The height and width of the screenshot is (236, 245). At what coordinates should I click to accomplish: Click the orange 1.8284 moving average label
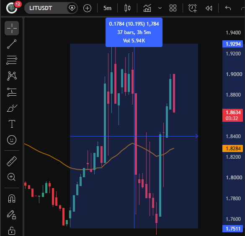tap(233, 148)
